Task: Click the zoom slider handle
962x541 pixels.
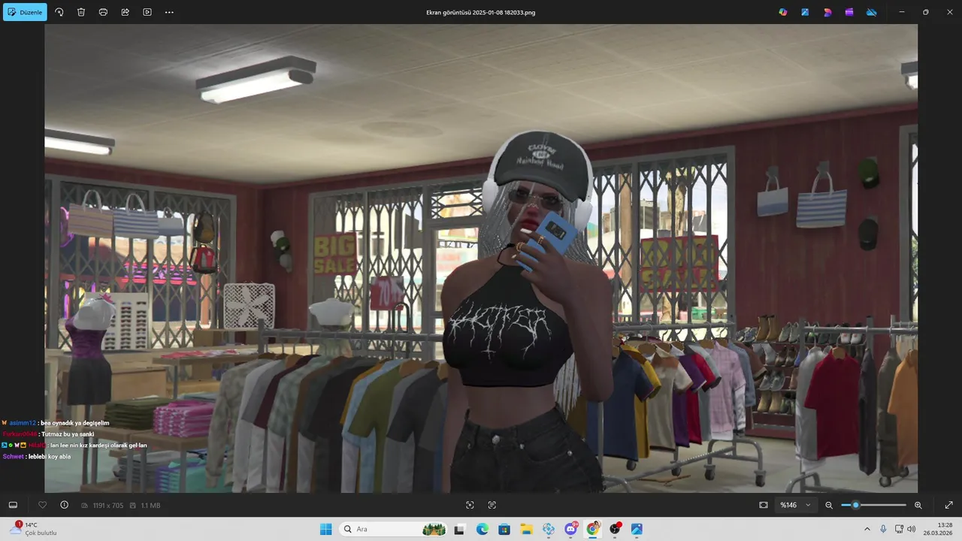Action: coord(855,505)
